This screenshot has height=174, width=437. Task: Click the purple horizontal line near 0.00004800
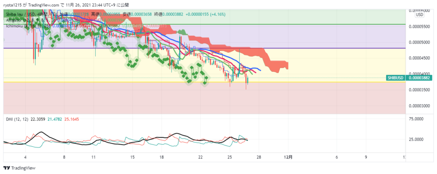coord(299,48)
